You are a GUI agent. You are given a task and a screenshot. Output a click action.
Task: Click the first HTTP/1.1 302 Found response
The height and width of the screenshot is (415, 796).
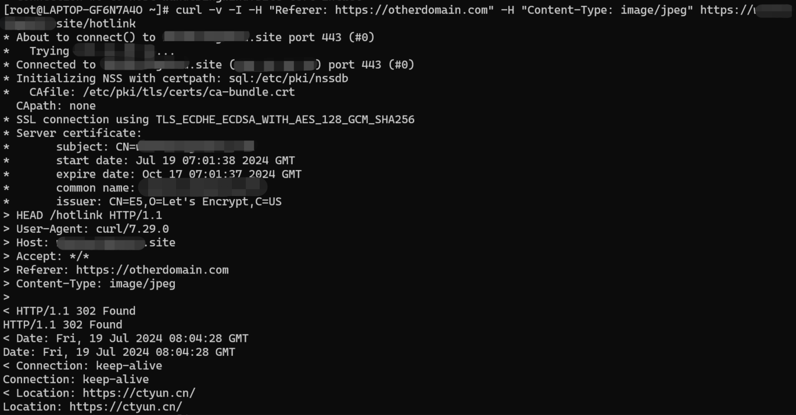click(69, 311)
